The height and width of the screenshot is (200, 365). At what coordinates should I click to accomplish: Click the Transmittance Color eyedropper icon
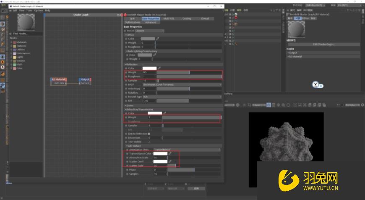tap(170, 153)
